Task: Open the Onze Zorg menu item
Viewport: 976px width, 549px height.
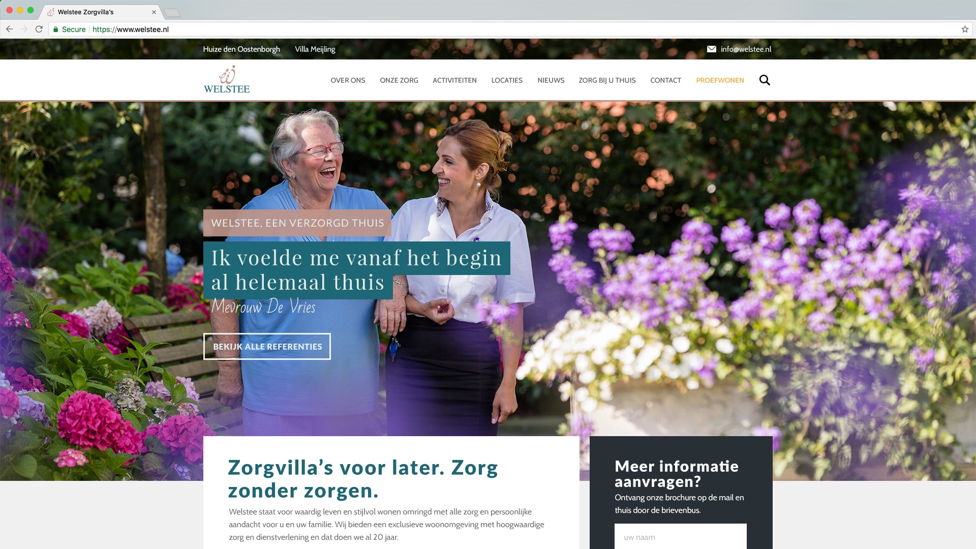Action: pyautogui.click(x=399, y=80)
